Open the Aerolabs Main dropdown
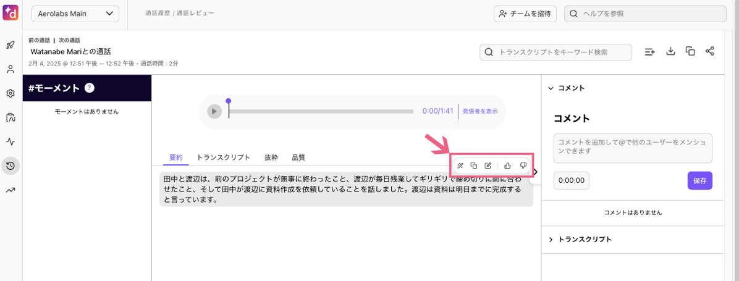739x281 pixels. tap(75, 14)
